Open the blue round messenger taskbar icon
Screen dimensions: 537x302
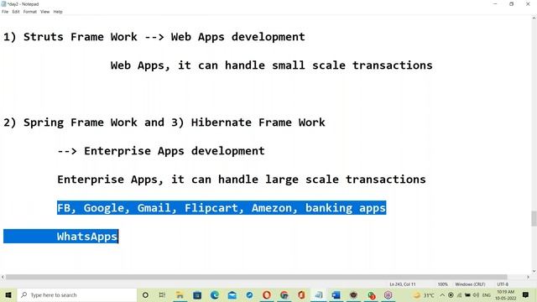(249, 294)
